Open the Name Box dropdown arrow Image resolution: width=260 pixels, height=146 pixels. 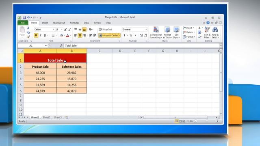click(46, 45)
